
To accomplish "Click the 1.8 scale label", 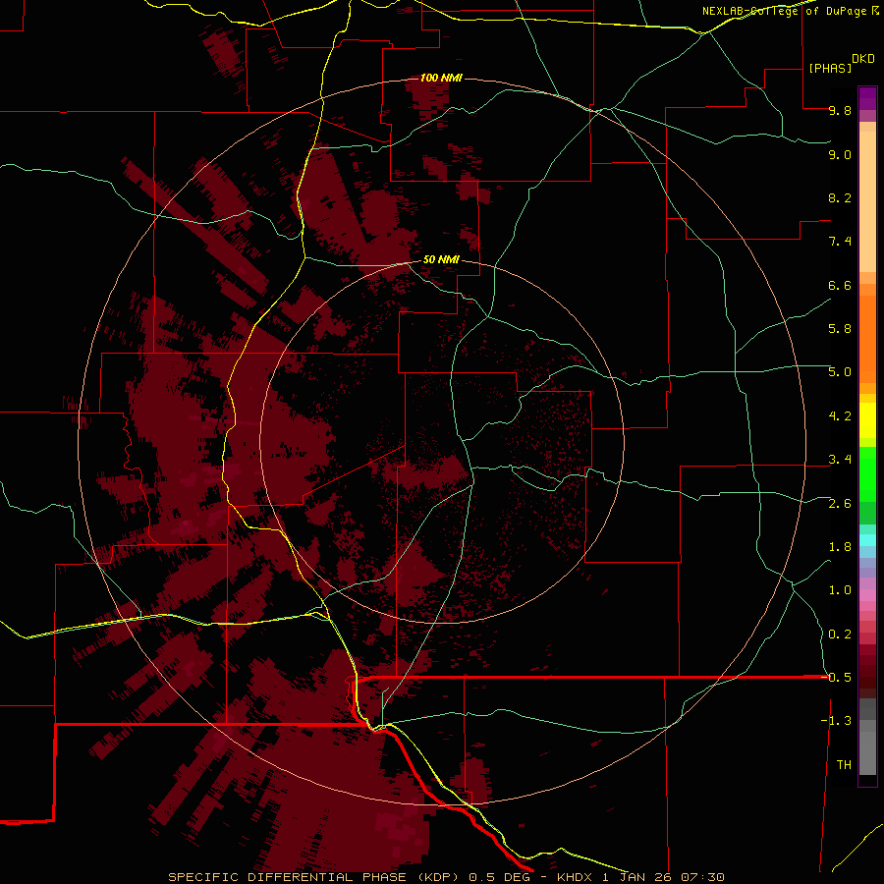I will click(x=840, y=547).
